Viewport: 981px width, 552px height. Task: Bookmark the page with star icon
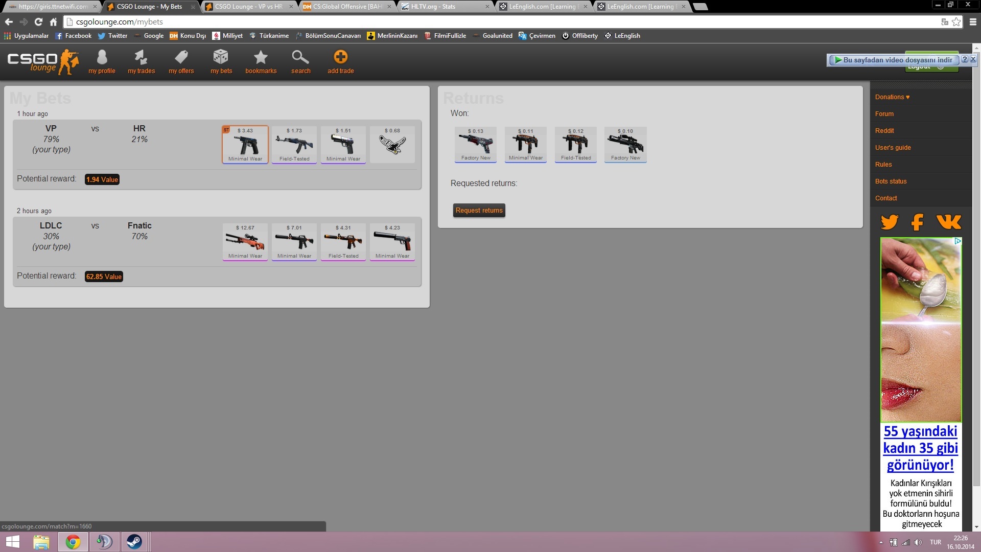click(956, 22)
